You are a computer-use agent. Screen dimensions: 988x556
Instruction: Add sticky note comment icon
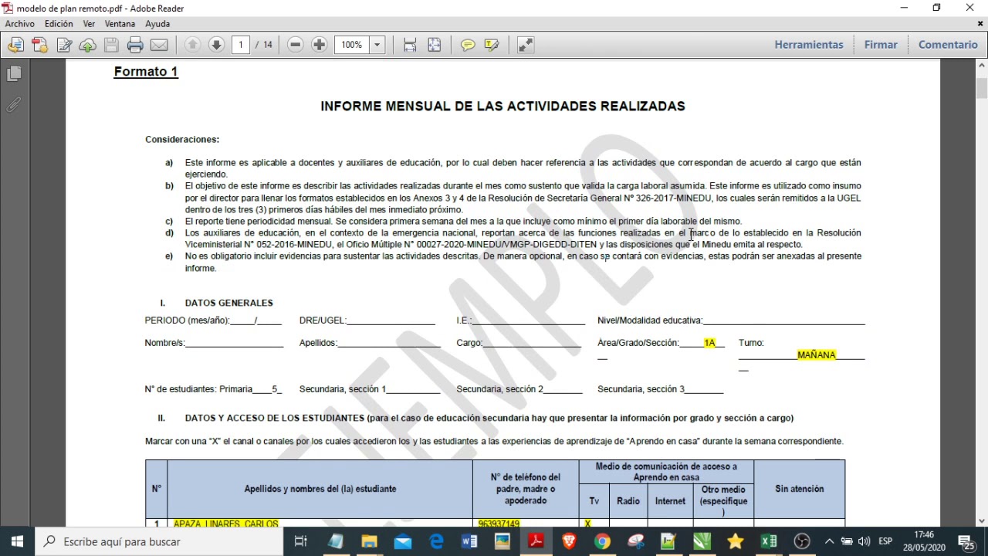[468, 45]
